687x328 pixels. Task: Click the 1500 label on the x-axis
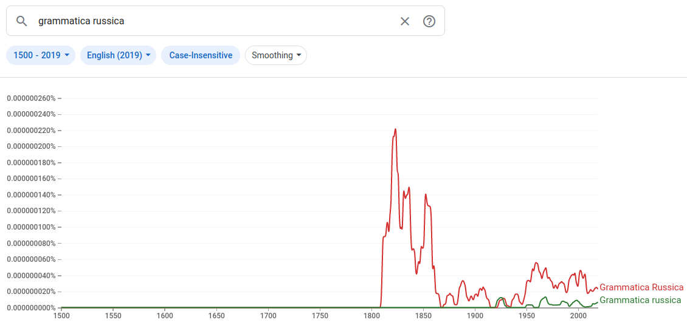pyautogui.click(x=61, y=316)
